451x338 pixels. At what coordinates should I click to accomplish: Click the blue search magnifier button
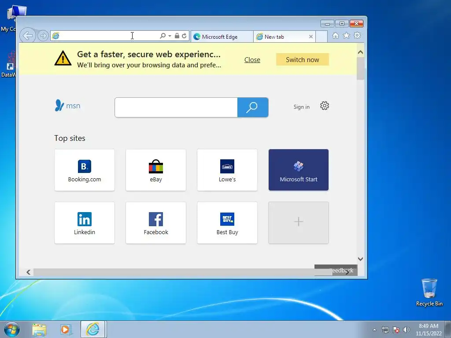pos(253,107)
